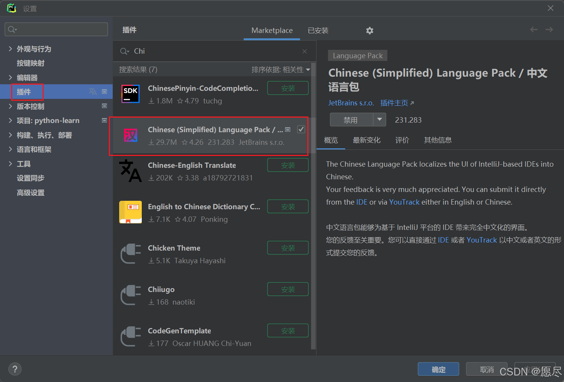The height and width of the screenshot is (382, 564).
Task: Focus the plugin search field containing Chi
Action: click(x=215, y=51)
